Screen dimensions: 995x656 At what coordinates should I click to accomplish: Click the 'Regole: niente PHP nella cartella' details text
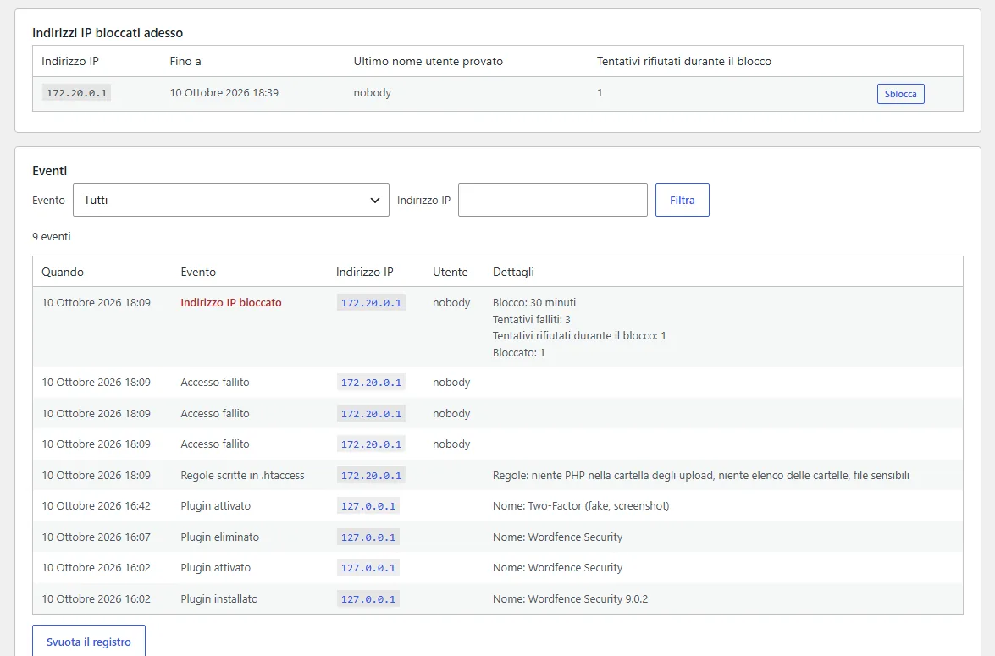701,475
